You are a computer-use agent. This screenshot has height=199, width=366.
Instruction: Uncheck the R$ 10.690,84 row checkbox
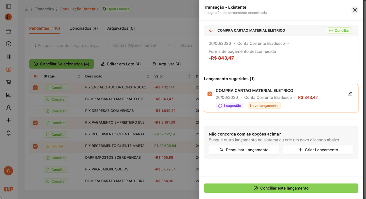tap(35, 146)
